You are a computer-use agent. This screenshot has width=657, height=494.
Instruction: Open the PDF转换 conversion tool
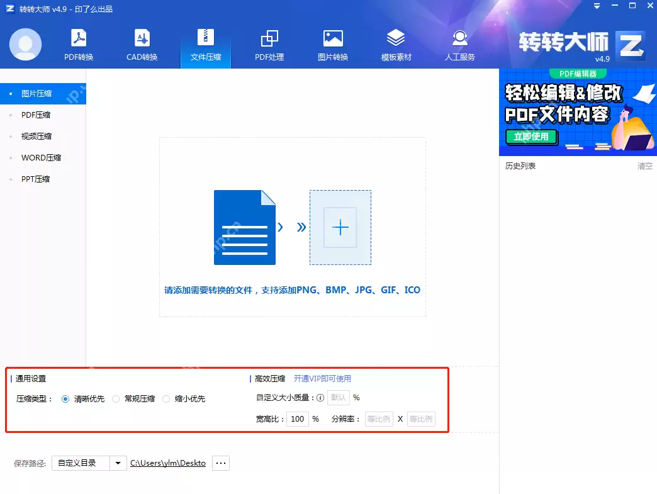pos(78,44)
